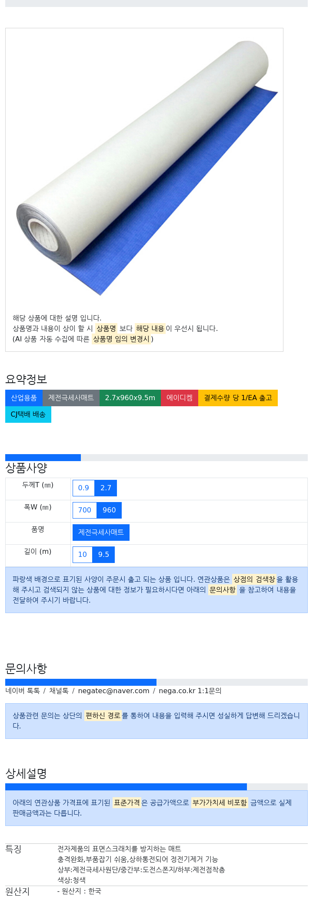Click the 상세설명 blue progress bar
This screenshot has height=900, width=313.
click(126, 787)
